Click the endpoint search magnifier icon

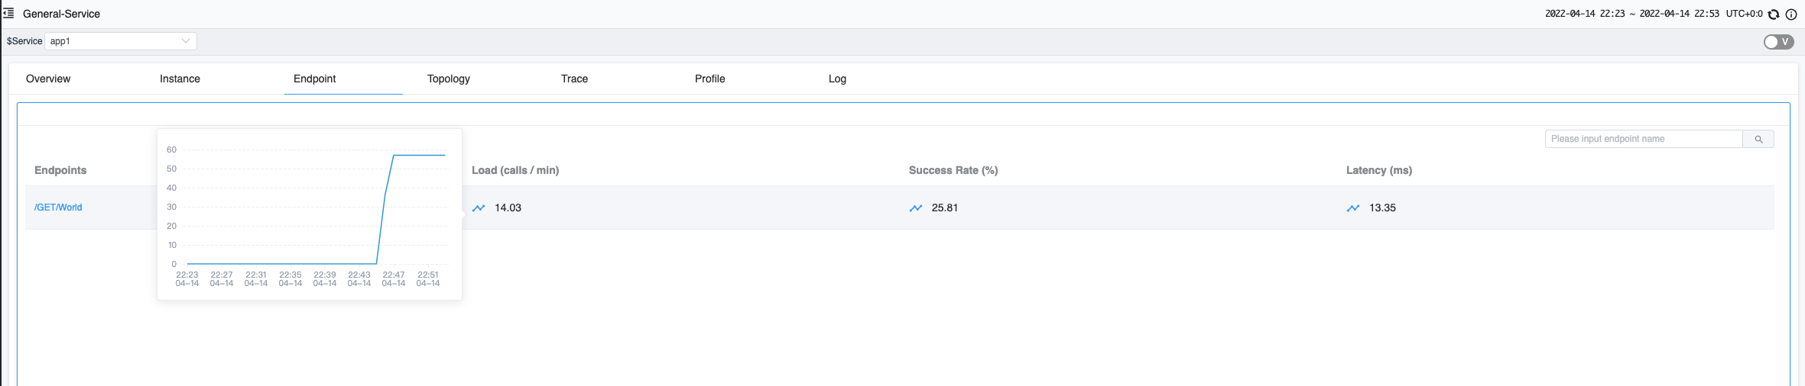[1758, 139]
